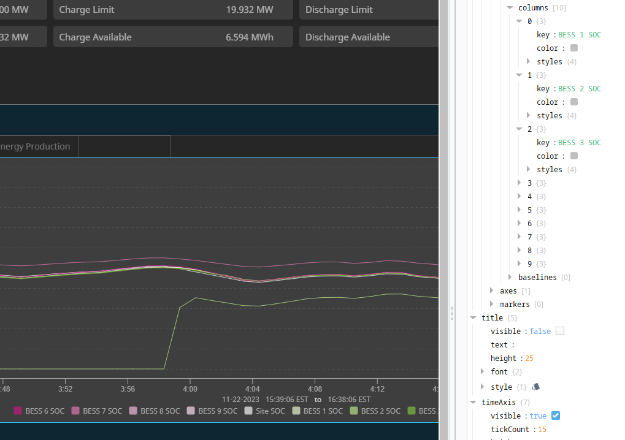625x440 pixels.
Task: Expand styles under column 0
Action: (528, 61)
